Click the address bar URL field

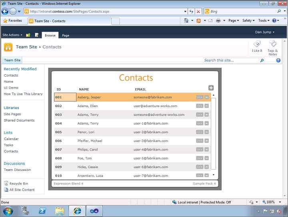[106, 11]
